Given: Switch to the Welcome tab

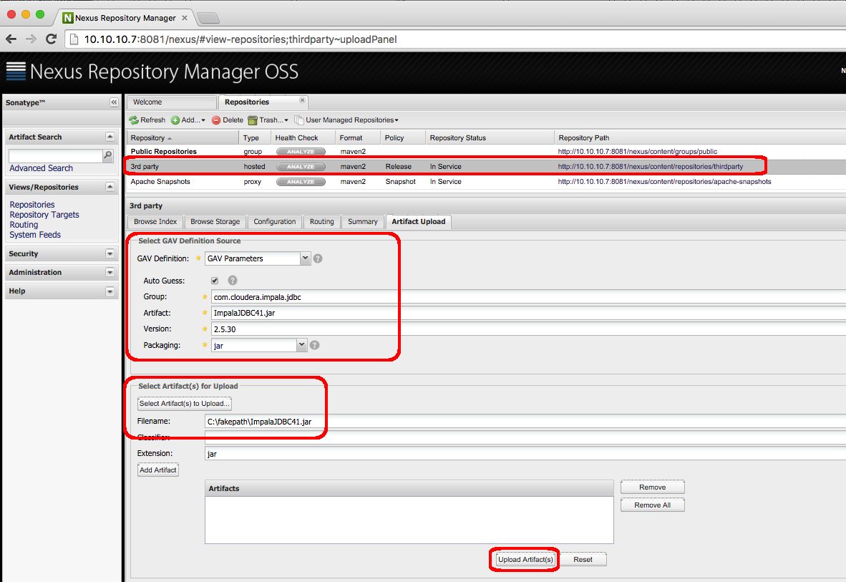Looking at the screenshot, I should pos(172,102).
